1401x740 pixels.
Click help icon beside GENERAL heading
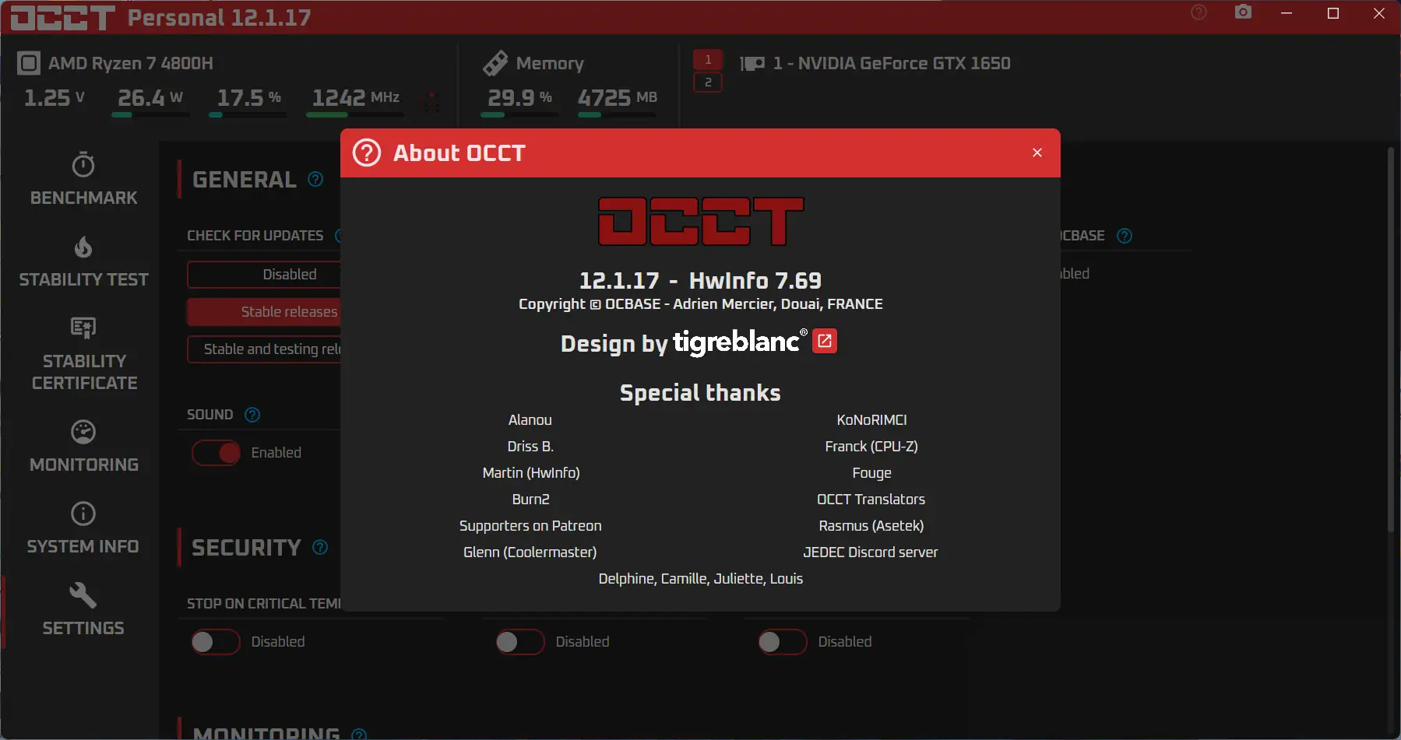pos(315,180)
